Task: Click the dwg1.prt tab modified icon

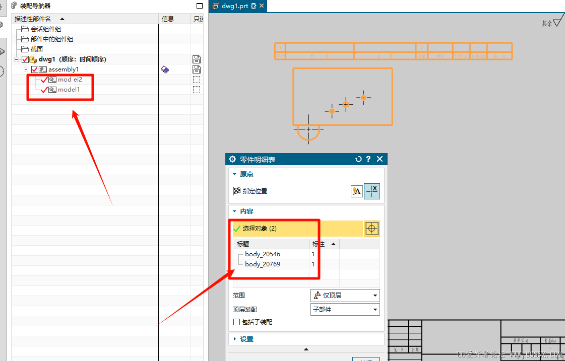Action: (254, 6)
